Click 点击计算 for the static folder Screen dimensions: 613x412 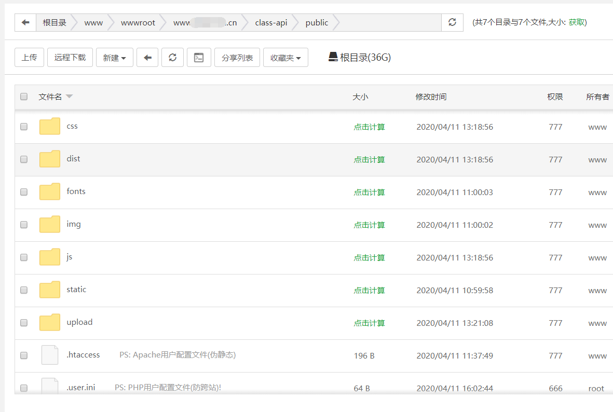(369, 290)
